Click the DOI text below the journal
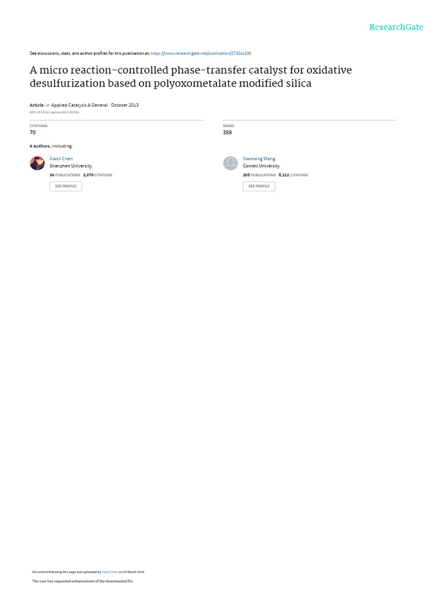 pyautogui.click(x=54, y=112)
